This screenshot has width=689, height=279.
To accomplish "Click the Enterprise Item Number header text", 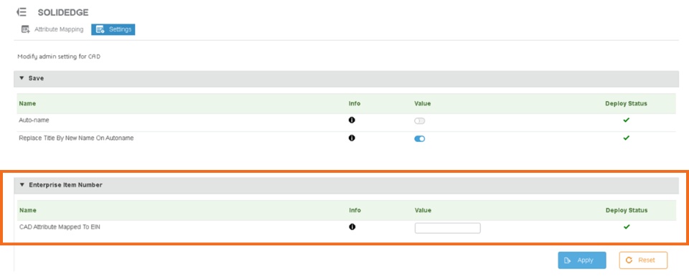I will [65, 185].
